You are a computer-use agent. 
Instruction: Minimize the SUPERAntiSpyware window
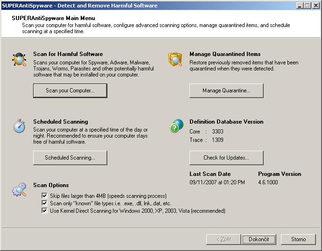(300, 6)
